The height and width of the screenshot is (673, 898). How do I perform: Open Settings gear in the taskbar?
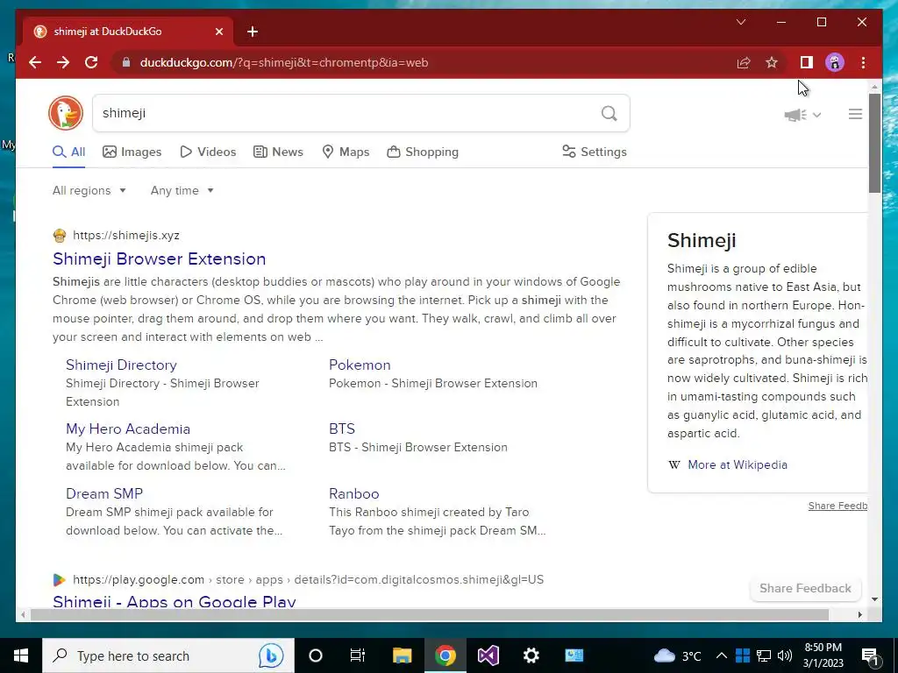pyautogui.click(x=531, y=655)
